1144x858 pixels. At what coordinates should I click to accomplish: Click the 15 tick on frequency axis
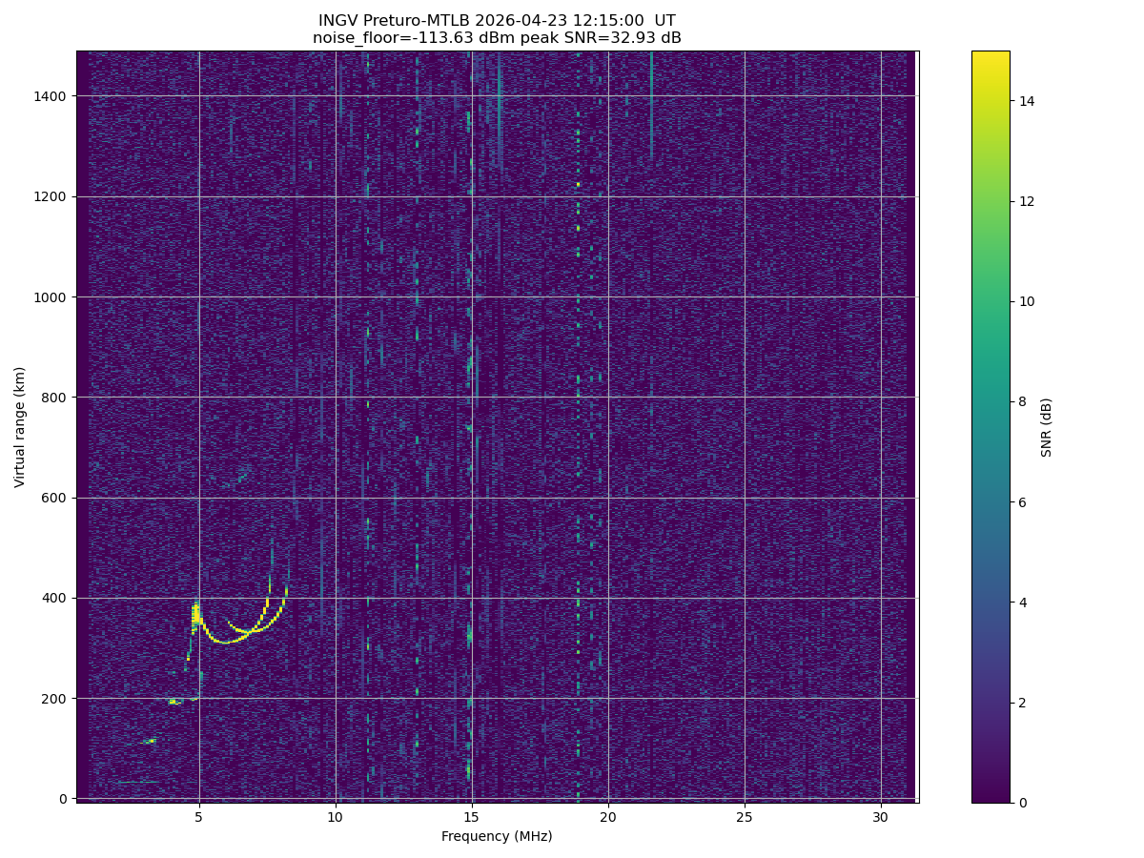click(x=472, y=817)
